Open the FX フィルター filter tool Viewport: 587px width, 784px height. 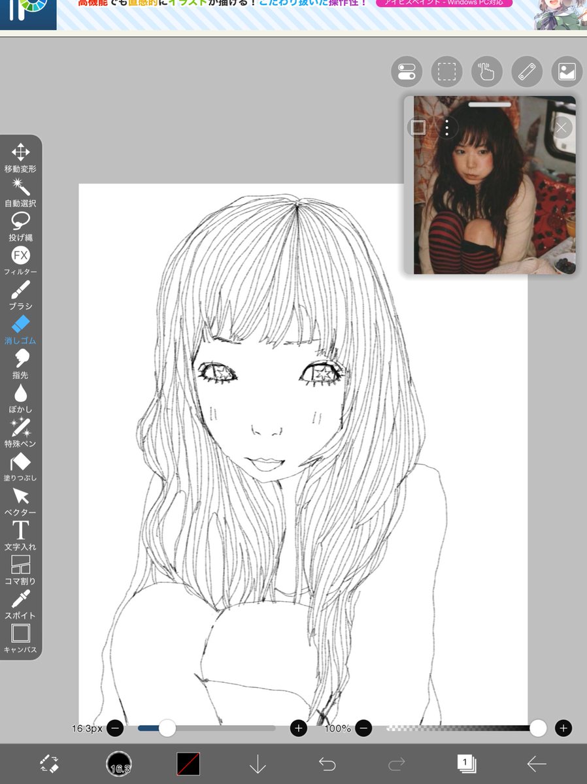pyautogui.click(x=20, y=261)
